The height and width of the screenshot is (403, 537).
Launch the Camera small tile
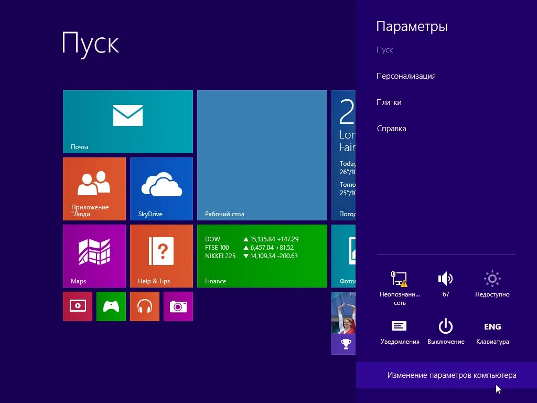(178, 306)
